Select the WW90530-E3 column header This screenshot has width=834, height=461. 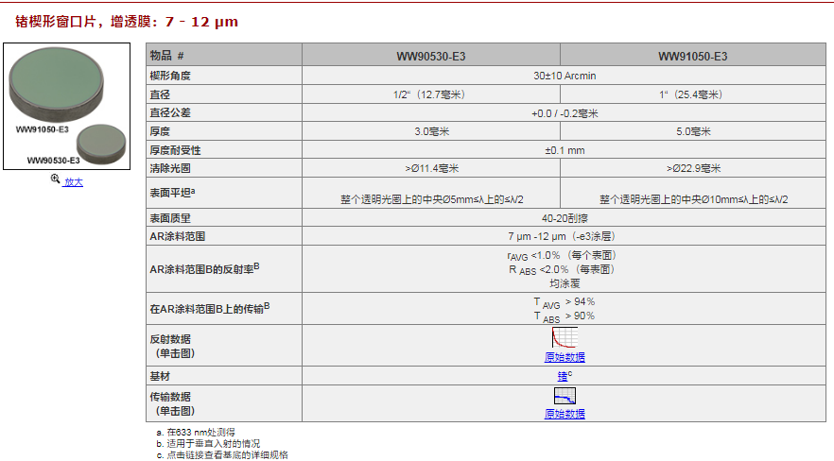[430, 57]
